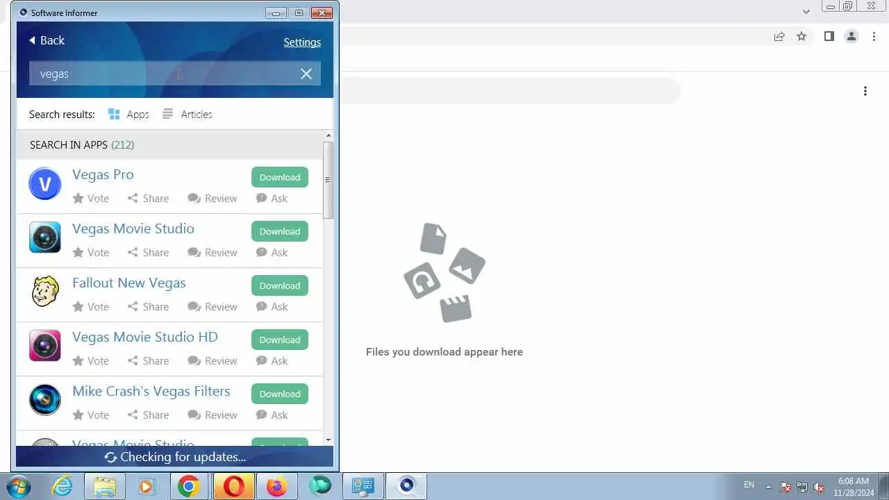
Task: Download Vegas Movie Studio
Action: pos(280,231)
